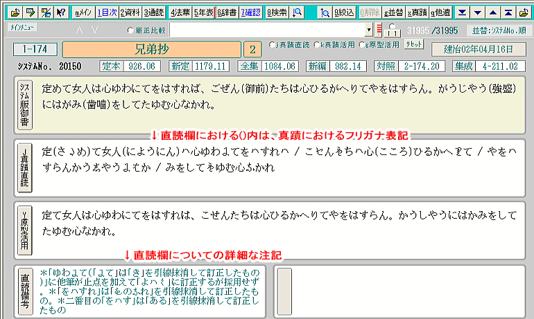Jump to first record top arrow
The image size is (534, 319).
click(508, 12)
